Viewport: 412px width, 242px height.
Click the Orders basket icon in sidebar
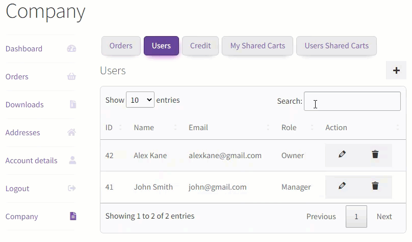[71, 76]
